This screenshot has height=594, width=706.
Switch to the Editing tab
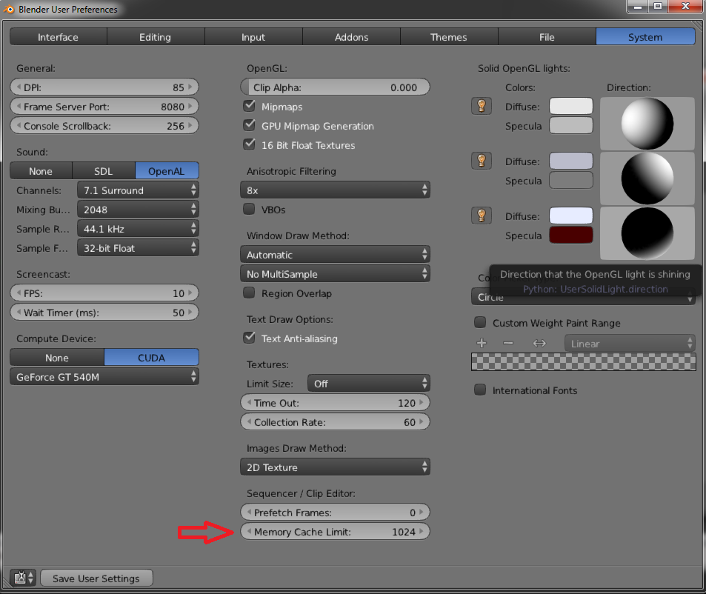156,37
